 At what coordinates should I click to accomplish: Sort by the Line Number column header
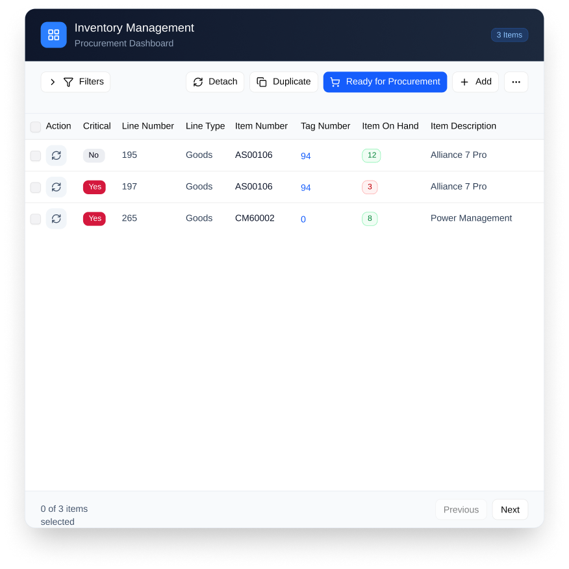pos(147,126)
